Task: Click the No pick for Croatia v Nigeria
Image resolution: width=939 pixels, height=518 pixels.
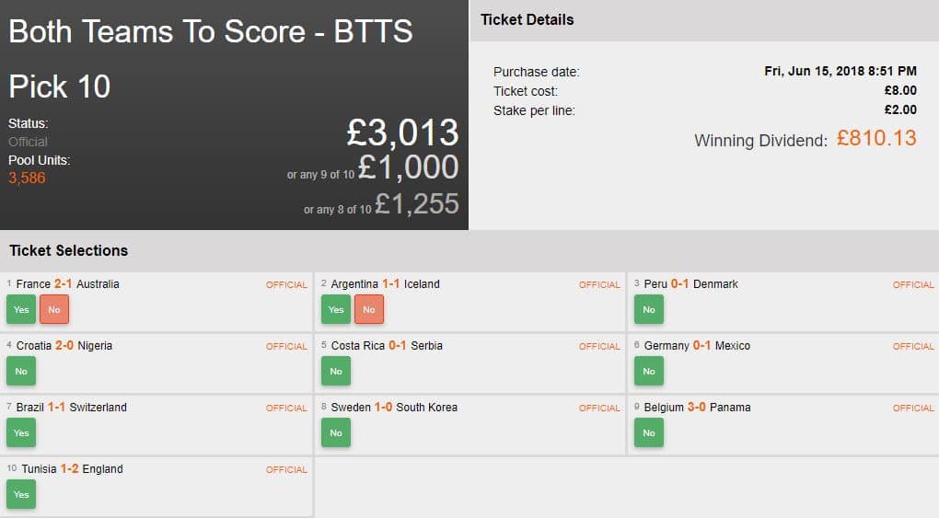Action: (x=21, y=372)
